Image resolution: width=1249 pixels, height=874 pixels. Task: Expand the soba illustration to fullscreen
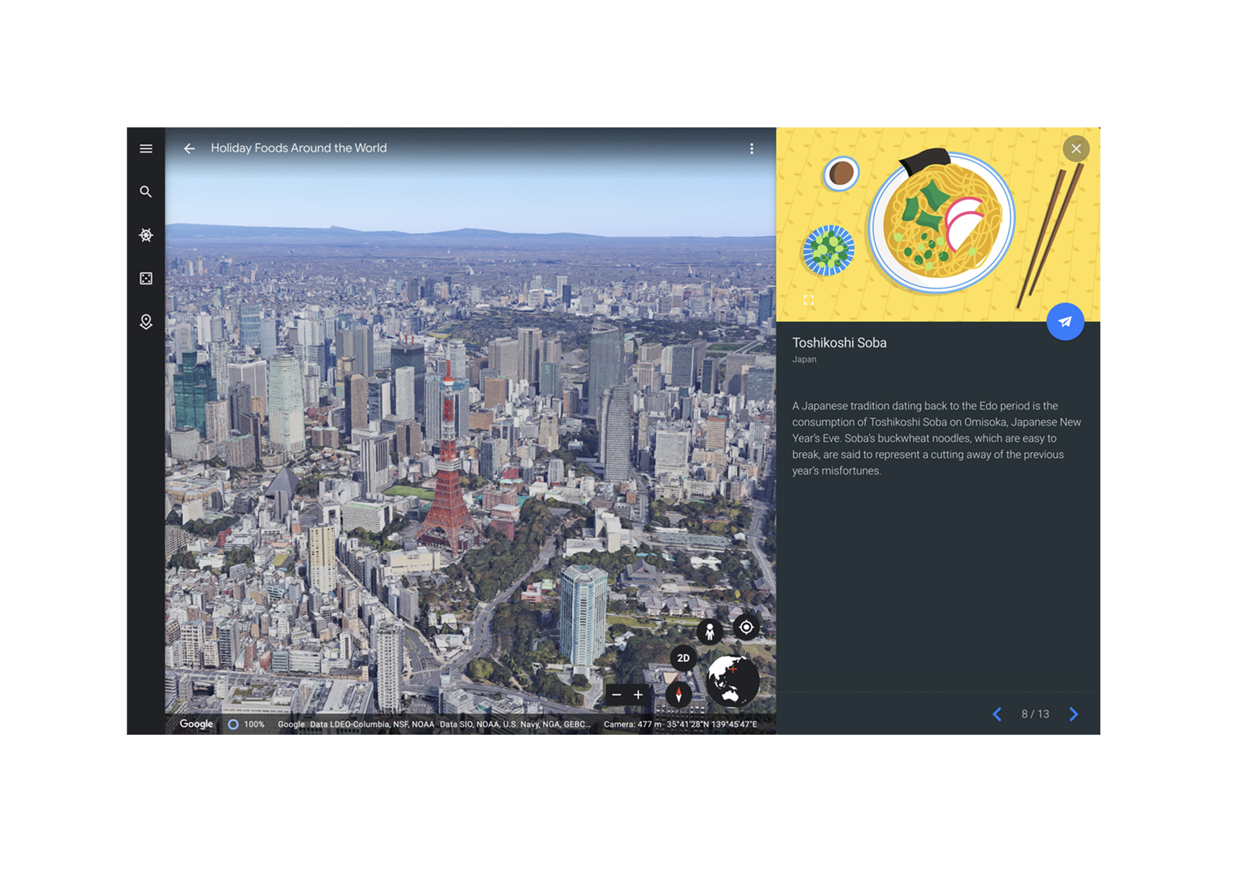coord(808,300)
